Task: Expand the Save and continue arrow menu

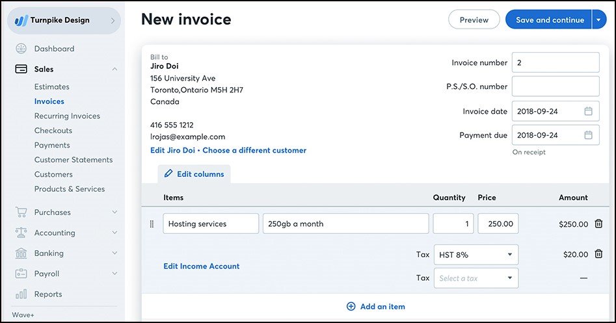Action: (x=598, y=19)
